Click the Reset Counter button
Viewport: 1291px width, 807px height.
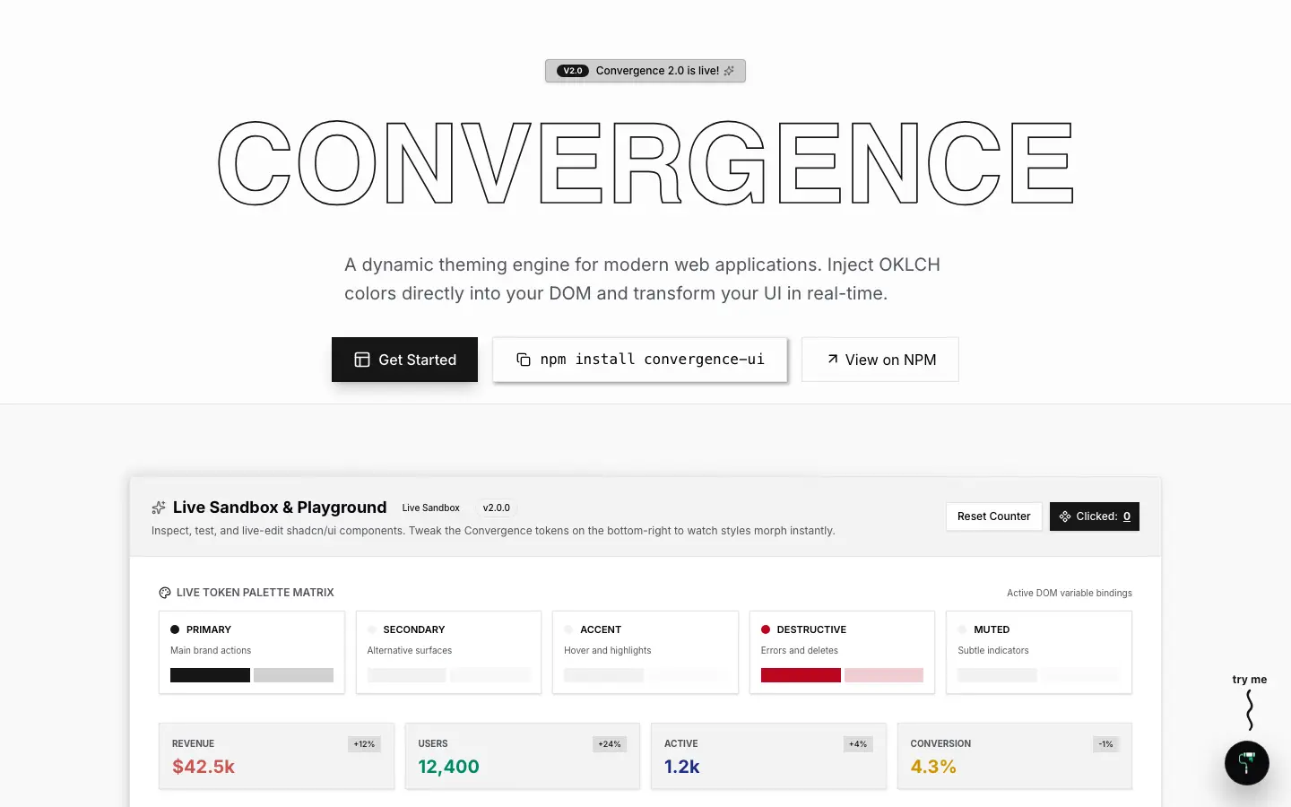point(994,516)
